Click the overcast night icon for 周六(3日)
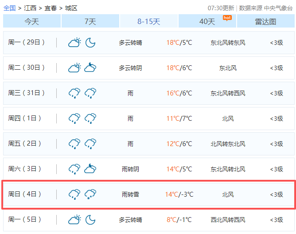 click(90, 169)
